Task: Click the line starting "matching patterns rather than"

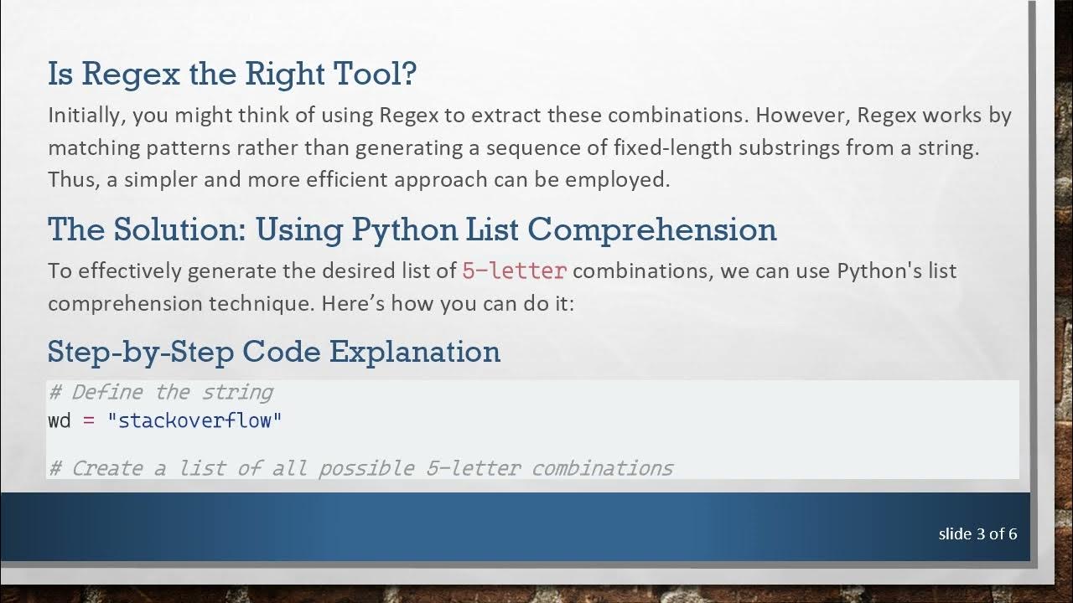Action: point(513,148)
